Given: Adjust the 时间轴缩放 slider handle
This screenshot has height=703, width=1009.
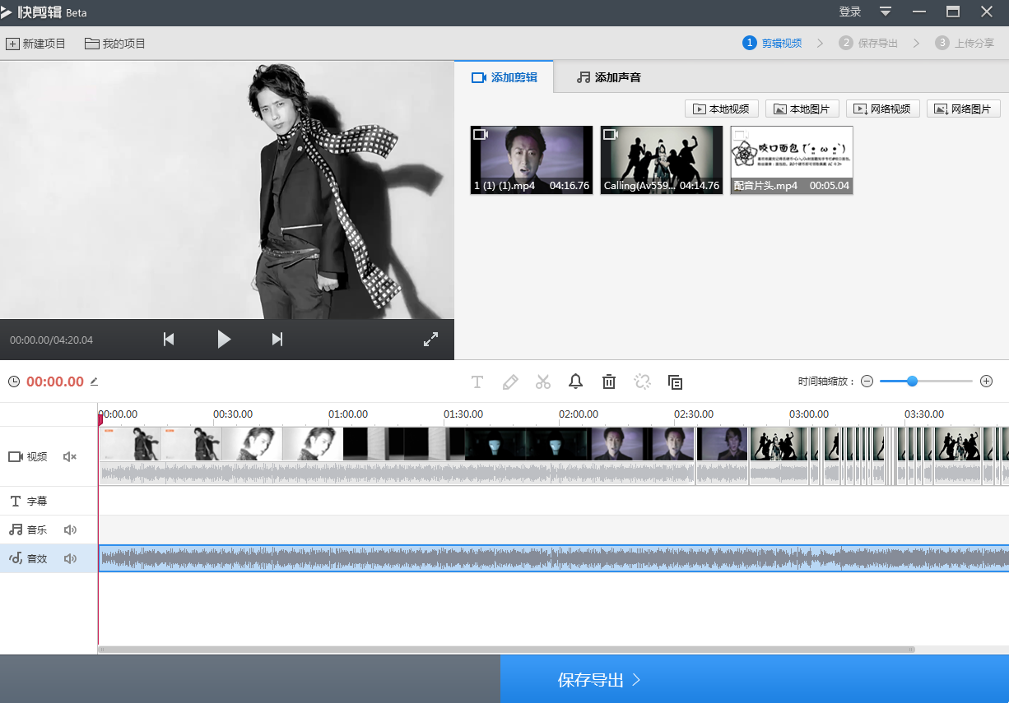Looking at the screenshot, I should [x=912, y=381].
